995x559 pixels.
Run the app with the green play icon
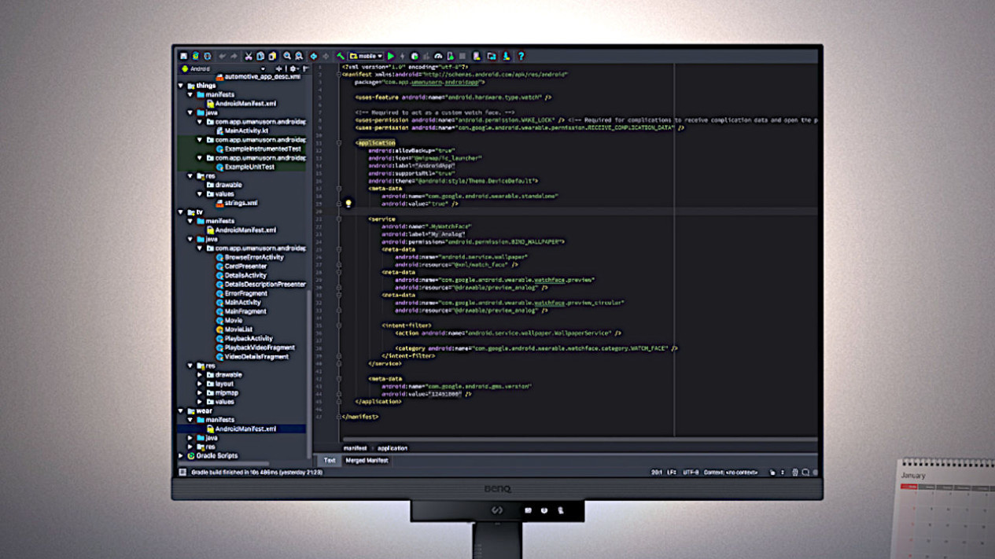[391, 57]
